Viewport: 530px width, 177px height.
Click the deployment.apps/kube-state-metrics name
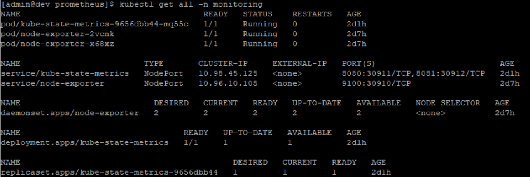click(85, 142)
